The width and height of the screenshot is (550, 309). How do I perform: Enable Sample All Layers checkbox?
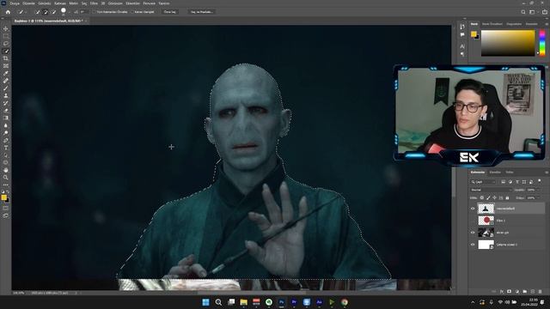point(95,12)
